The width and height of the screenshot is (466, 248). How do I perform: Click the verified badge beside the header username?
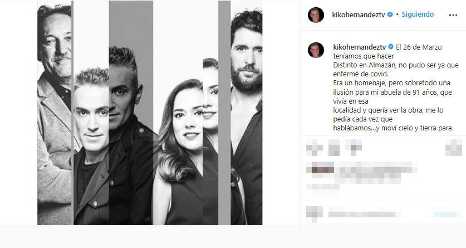(x=390, y=14)
